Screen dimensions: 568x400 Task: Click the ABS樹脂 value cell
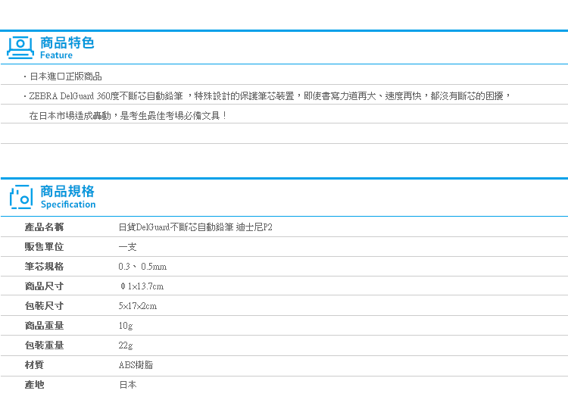pyautogui.click(x=136, y=365)
